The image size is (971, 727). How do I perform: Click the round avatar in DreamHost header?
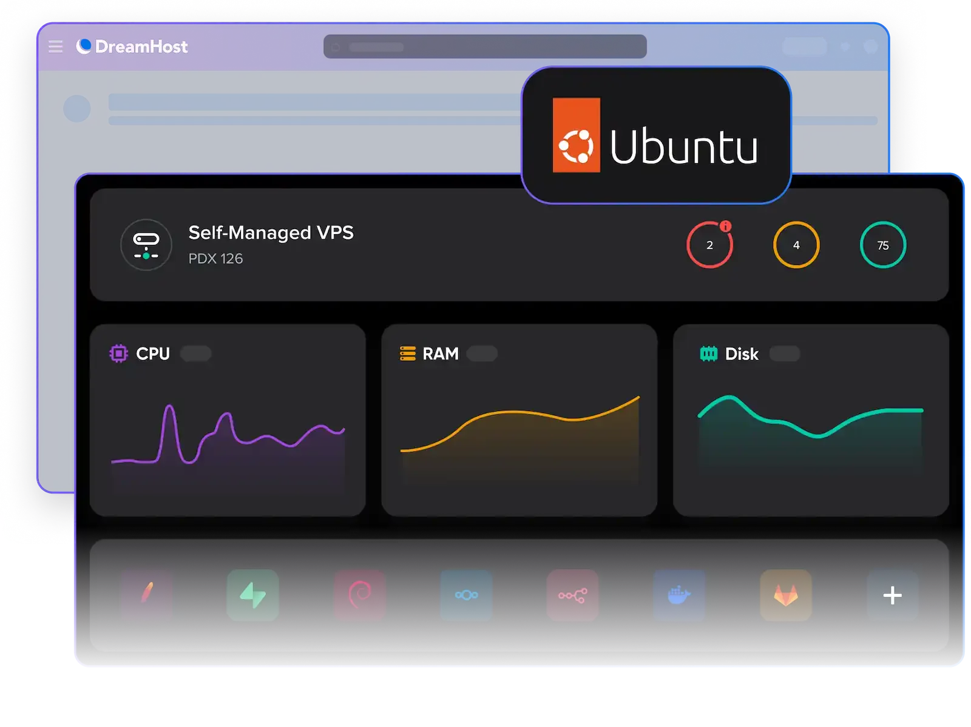870,47
